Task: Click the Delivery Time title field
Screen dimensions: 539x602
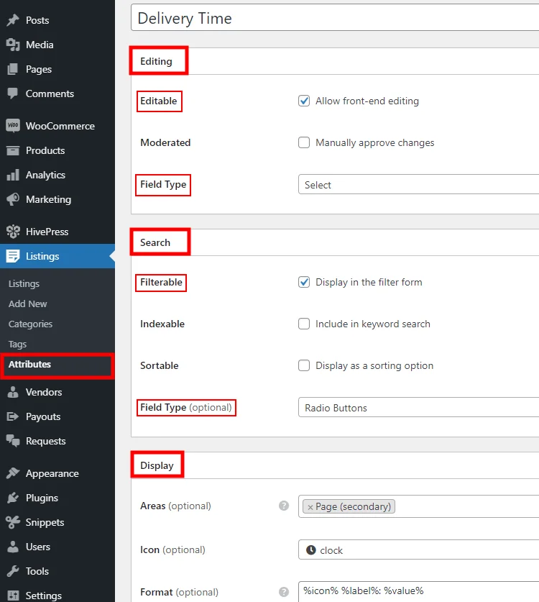Action: pyautogui.click(x=335, y=18)
